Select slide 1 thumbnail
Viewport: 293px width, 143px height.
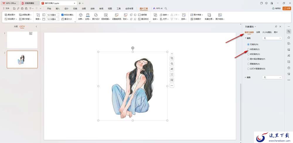(x=22, y=40)
